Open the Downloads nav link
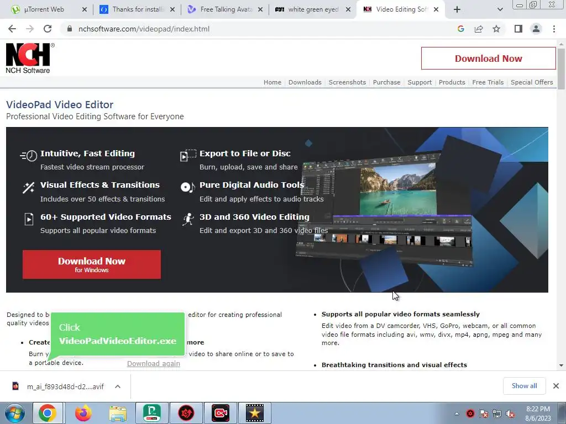Screen dimensions: 566x424 (305, 82)
